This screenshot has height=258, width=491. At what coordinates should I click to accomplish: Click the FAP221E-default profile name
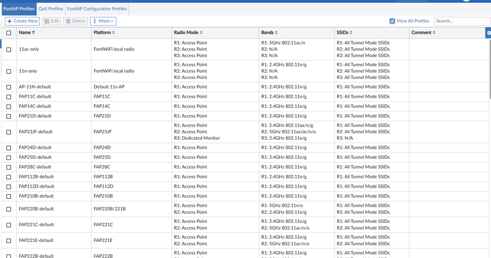[36, 240]
